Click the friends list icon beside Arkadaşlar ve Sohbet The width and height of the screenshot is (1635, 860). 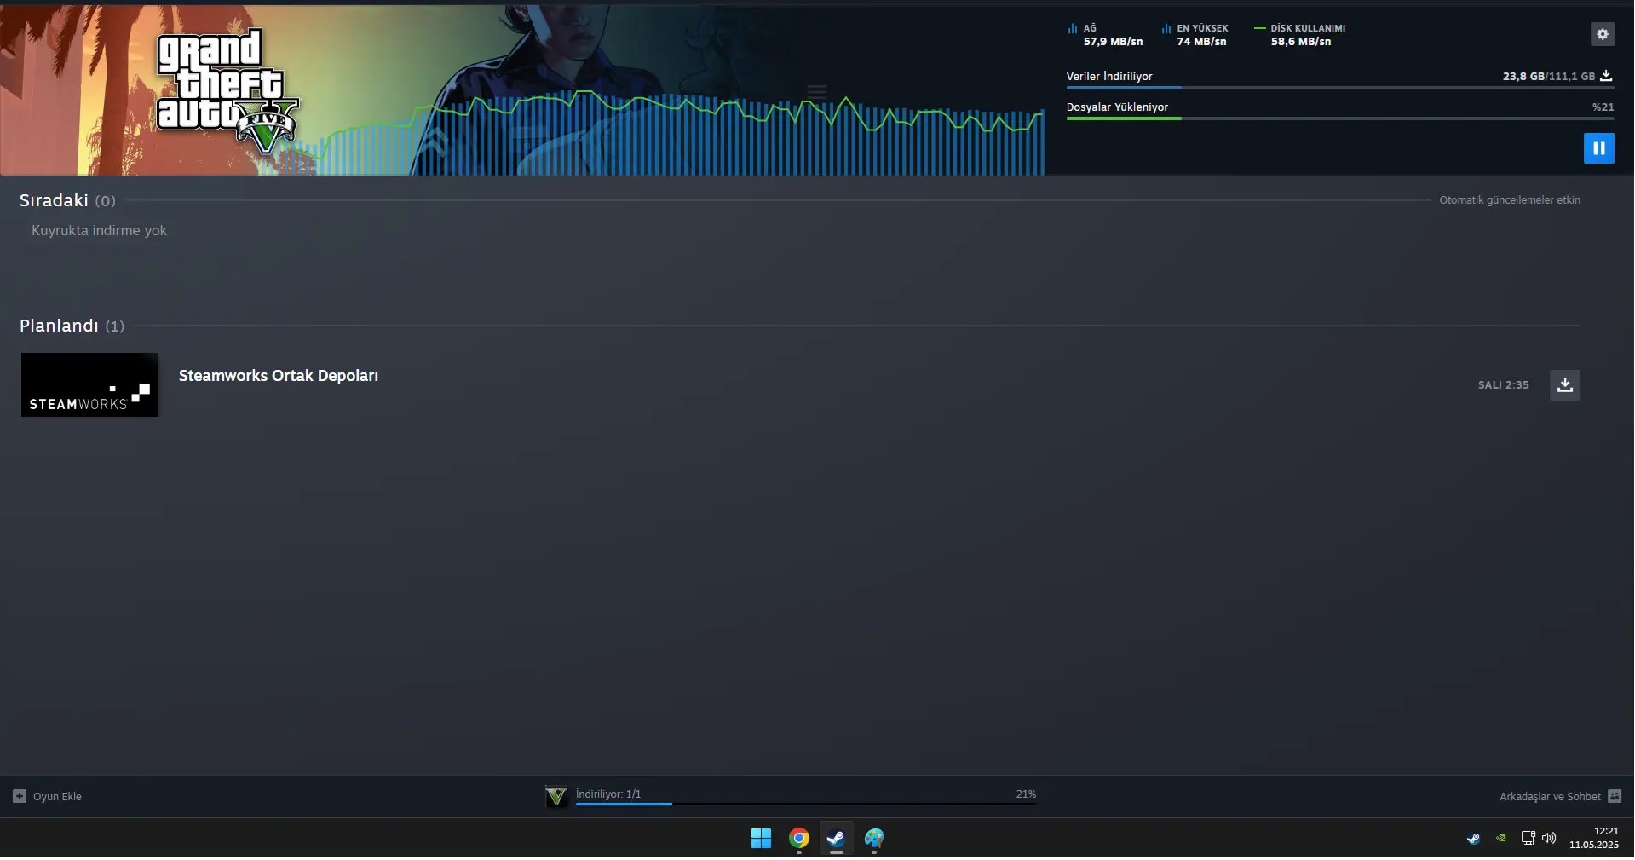coord(1615,796)
